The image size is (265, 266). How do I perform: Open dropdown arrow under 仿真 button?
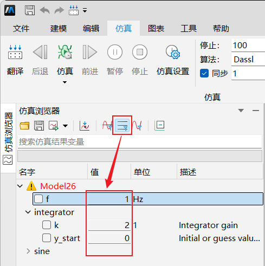pyautogui.click(x=64, y=82)
